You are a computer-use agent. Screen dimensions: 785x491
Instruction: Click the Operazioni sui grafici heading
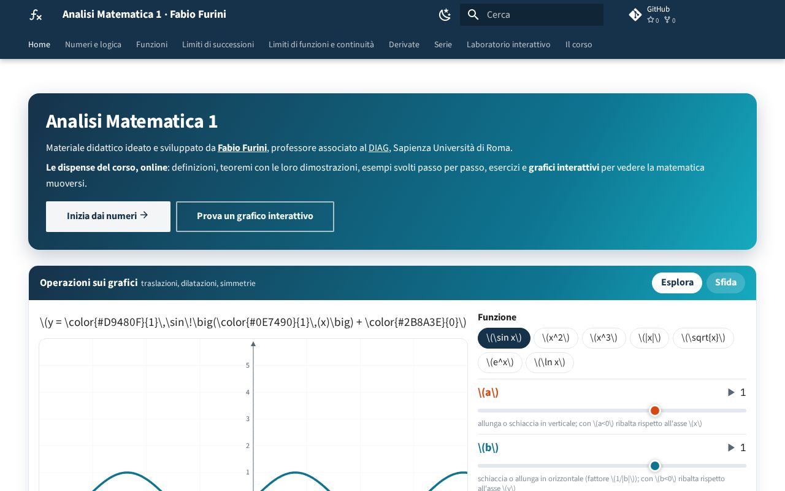click(89, 283)
